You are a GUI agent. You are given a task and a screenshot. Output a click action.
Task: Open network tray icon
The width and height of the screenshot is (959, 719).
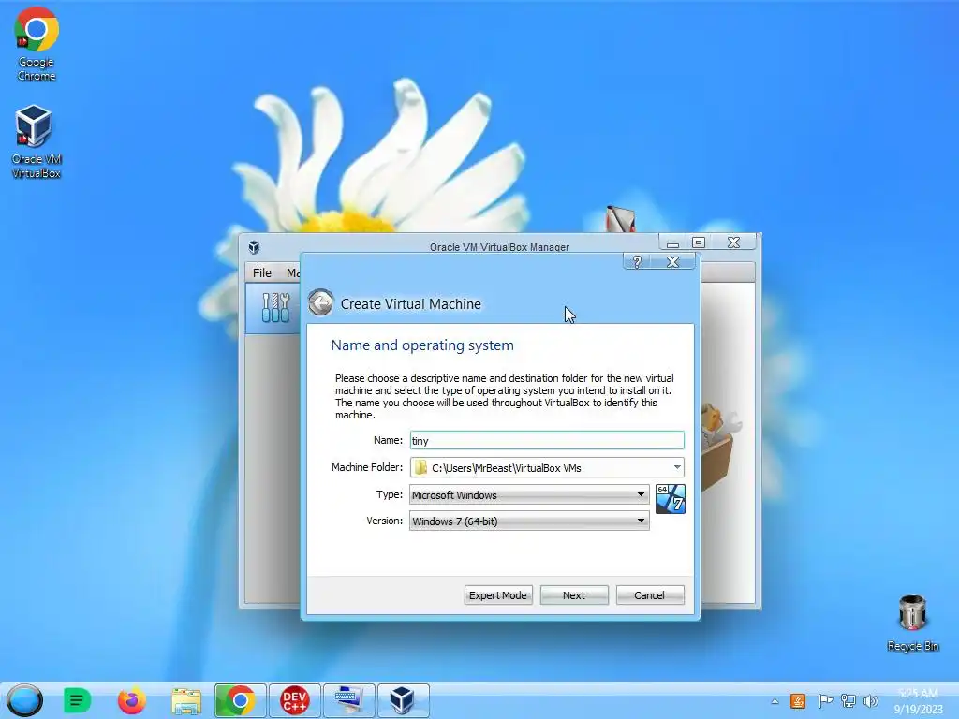coord(848,701)
